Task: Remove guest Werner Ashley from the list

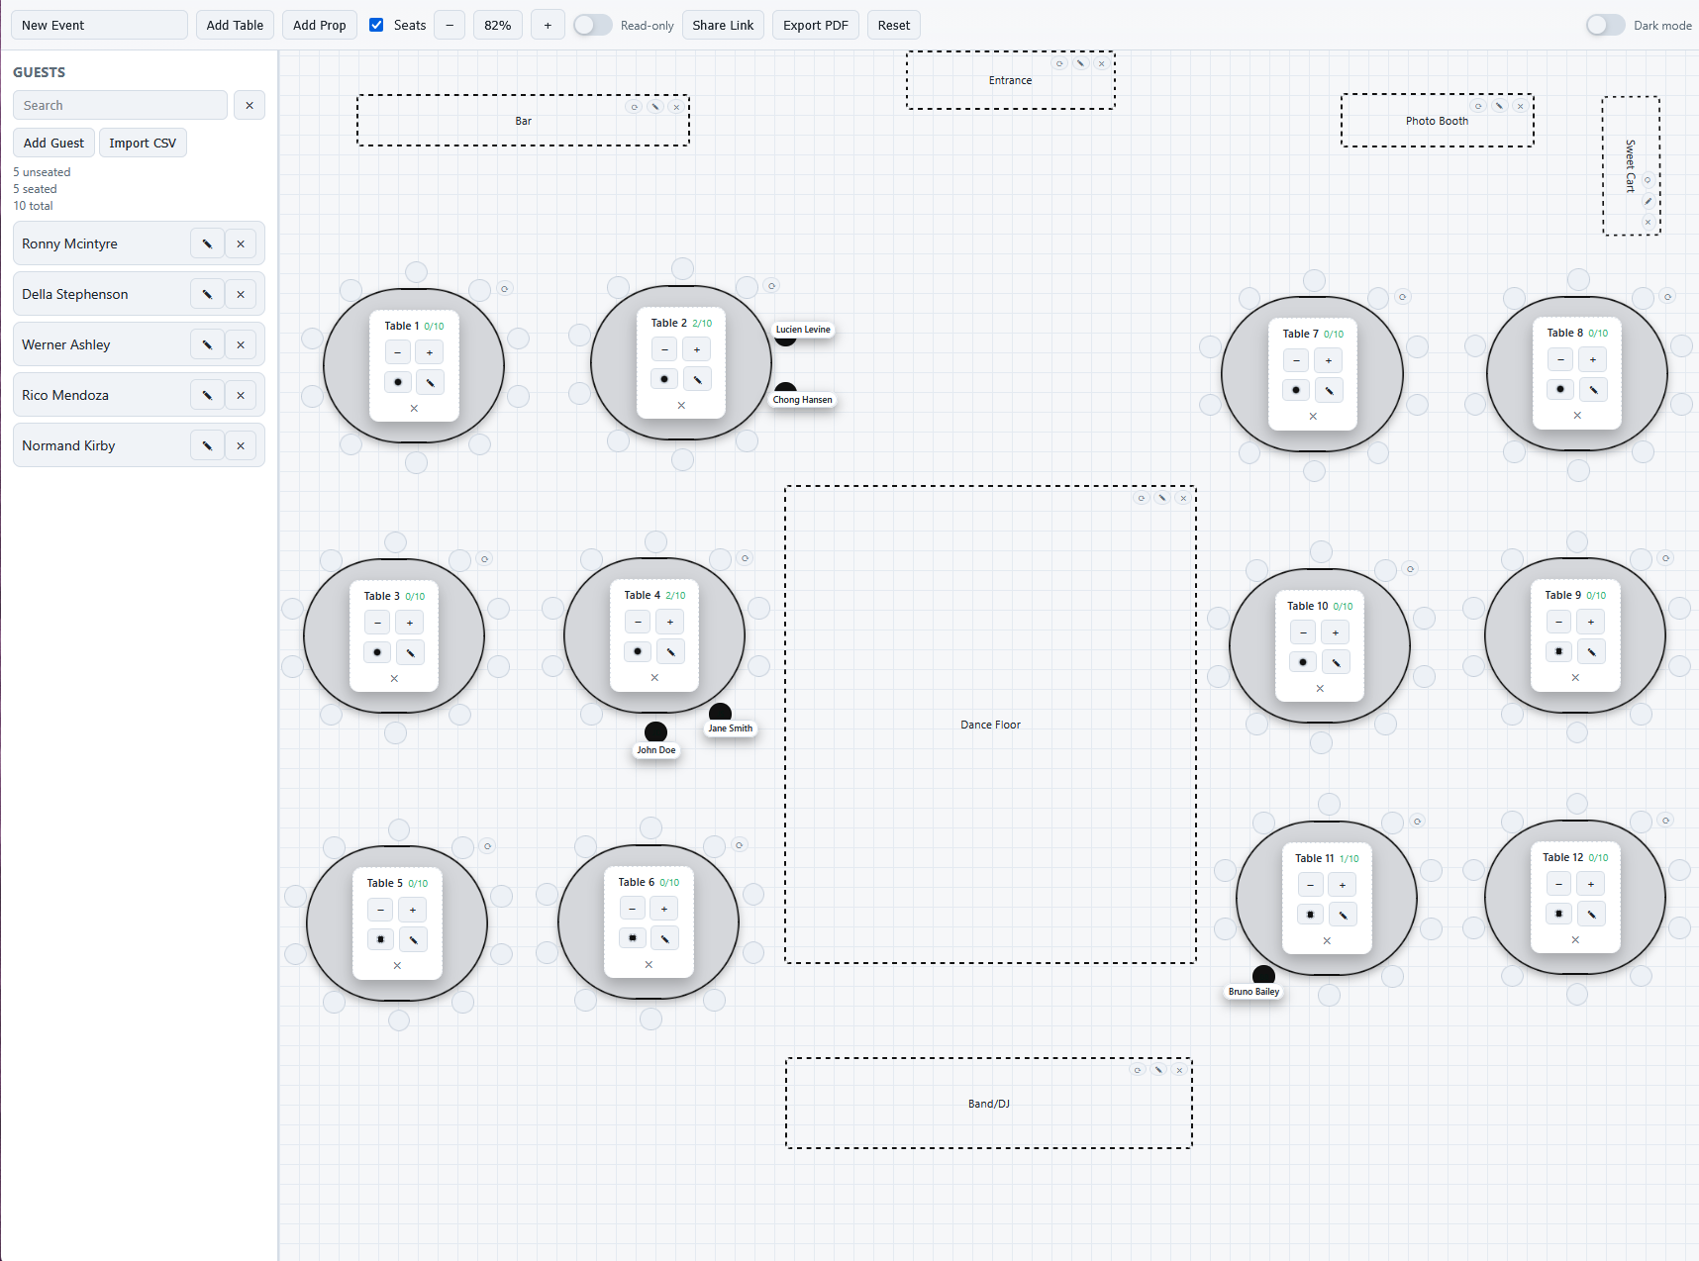Action: coord(241,343)
